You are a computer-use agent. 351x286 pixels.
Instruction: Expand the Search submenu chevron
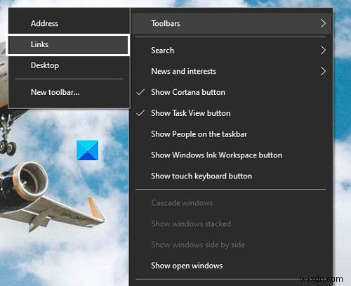click(323, 50)
